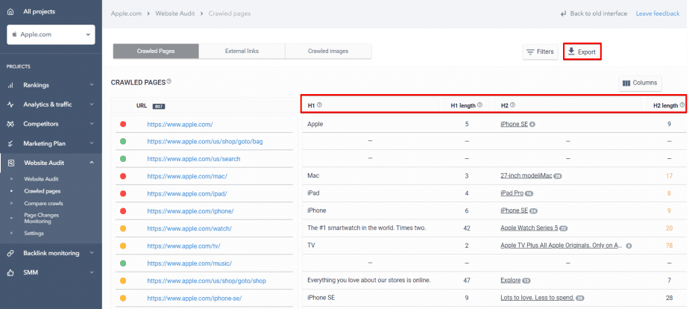689x309 pixels.
Task: Click the Backlink monitoring chain icon
Action: (x=10, y=253)
